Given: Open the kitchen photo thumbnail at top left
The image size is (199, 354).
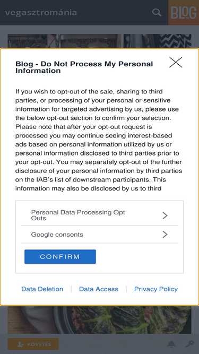Looking at the screenshot, I should [64, 41].
